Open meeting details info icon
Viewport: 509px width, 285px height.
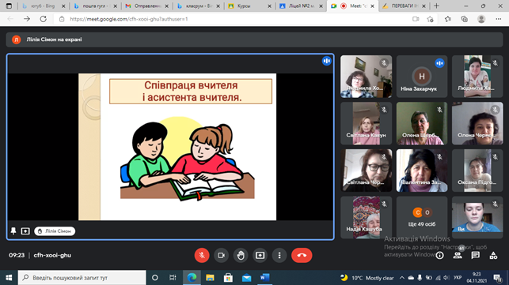pos(439,256)
